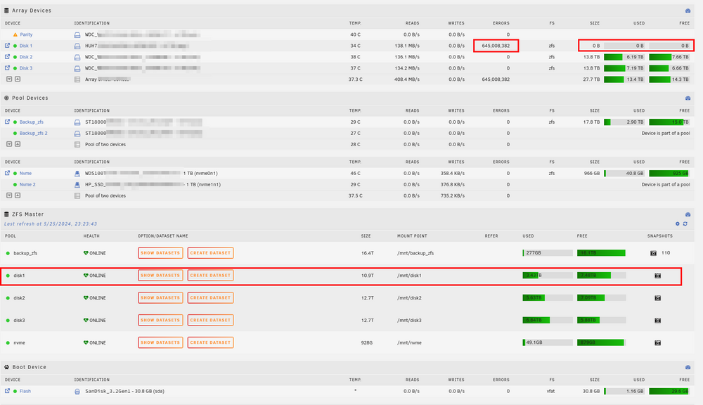Open snapshots camera icon for nvme pool
703x405 pixels.
pyautogui.click(x=658, y=342)
